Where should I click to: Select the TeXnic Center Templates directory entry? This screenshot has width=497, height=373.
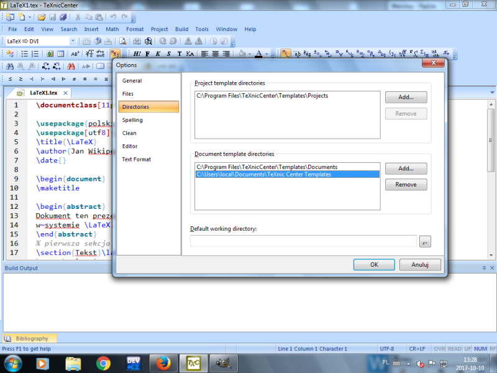[288, 175]
